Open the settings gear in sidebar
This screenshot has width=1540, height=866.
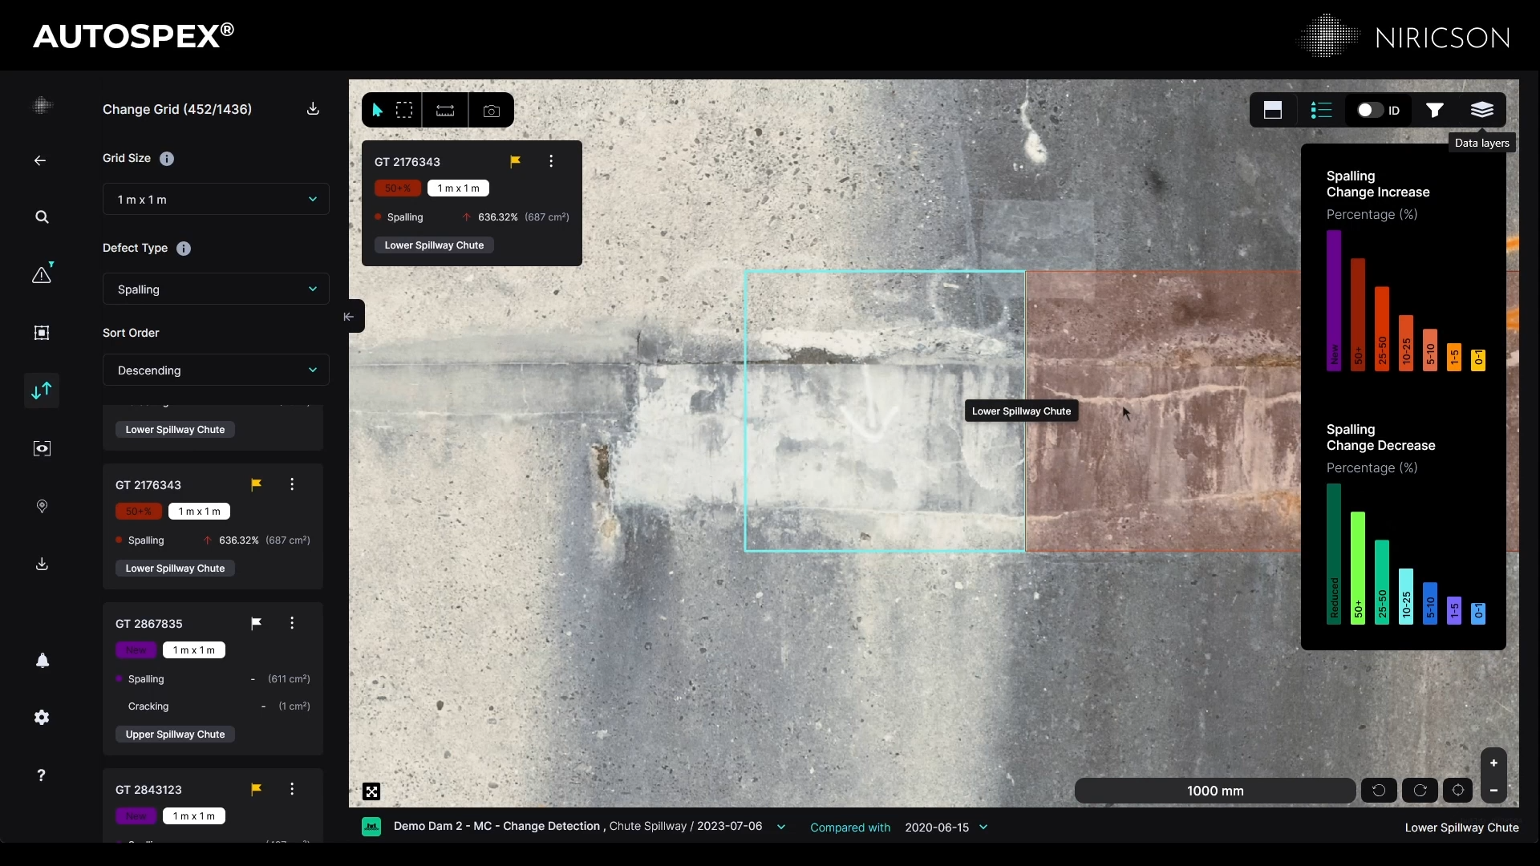tap(42, 718)
